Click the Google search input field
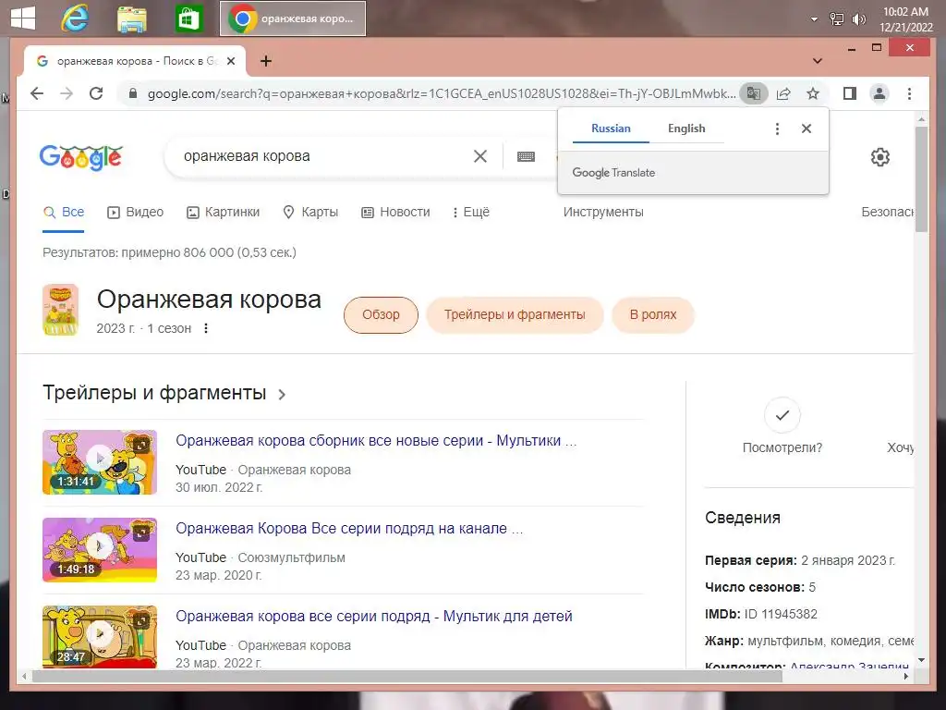The height and width of the screenshot is (710, 946). tap(320, 156)
